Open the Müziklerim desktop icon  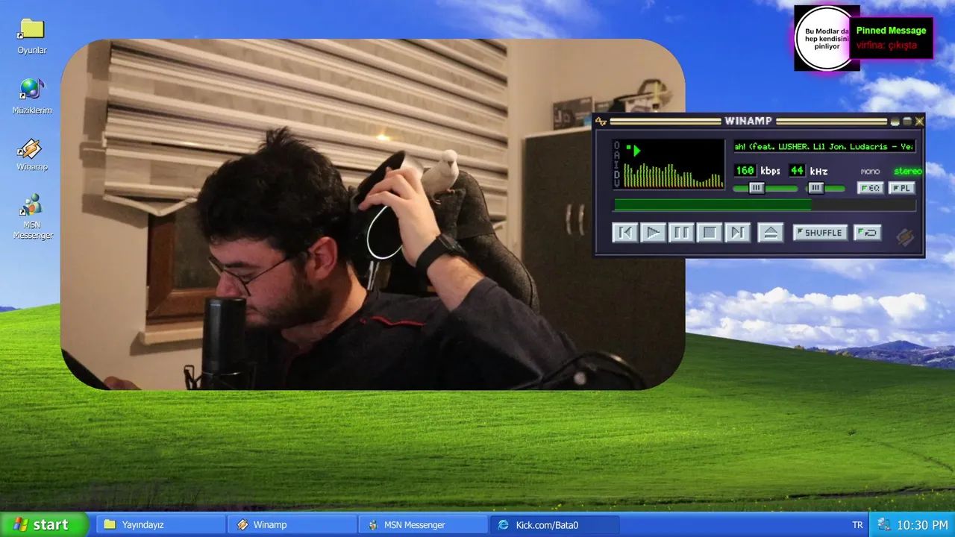point(32,96)
